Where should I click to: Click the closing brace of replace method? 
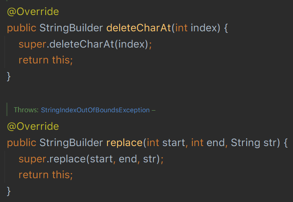9,191
